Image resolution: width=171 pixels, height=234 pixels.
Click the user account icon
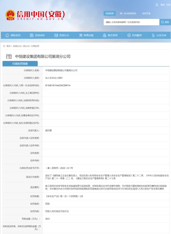(157, 5)
